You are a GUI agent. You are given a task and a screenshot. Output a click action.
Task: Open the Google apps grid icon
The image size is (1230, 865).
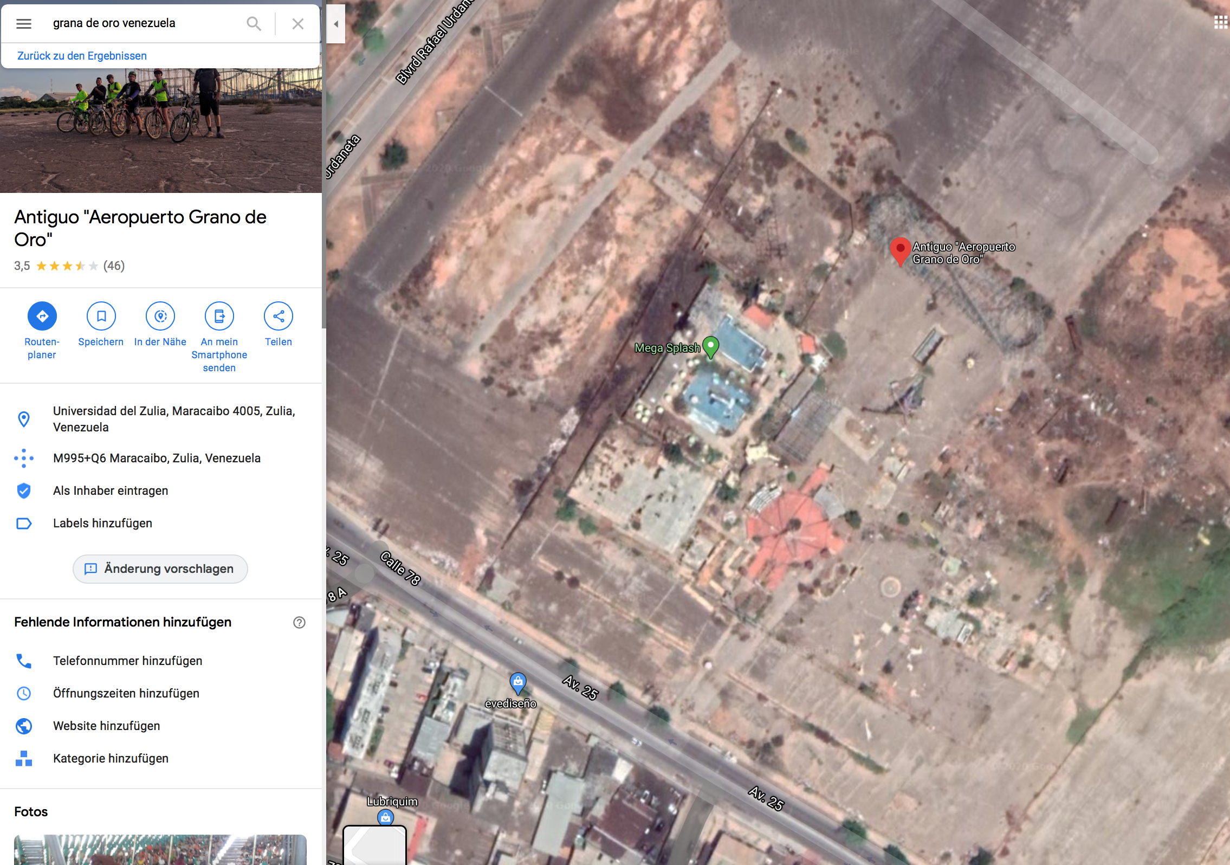click(x=1221, y=22)
